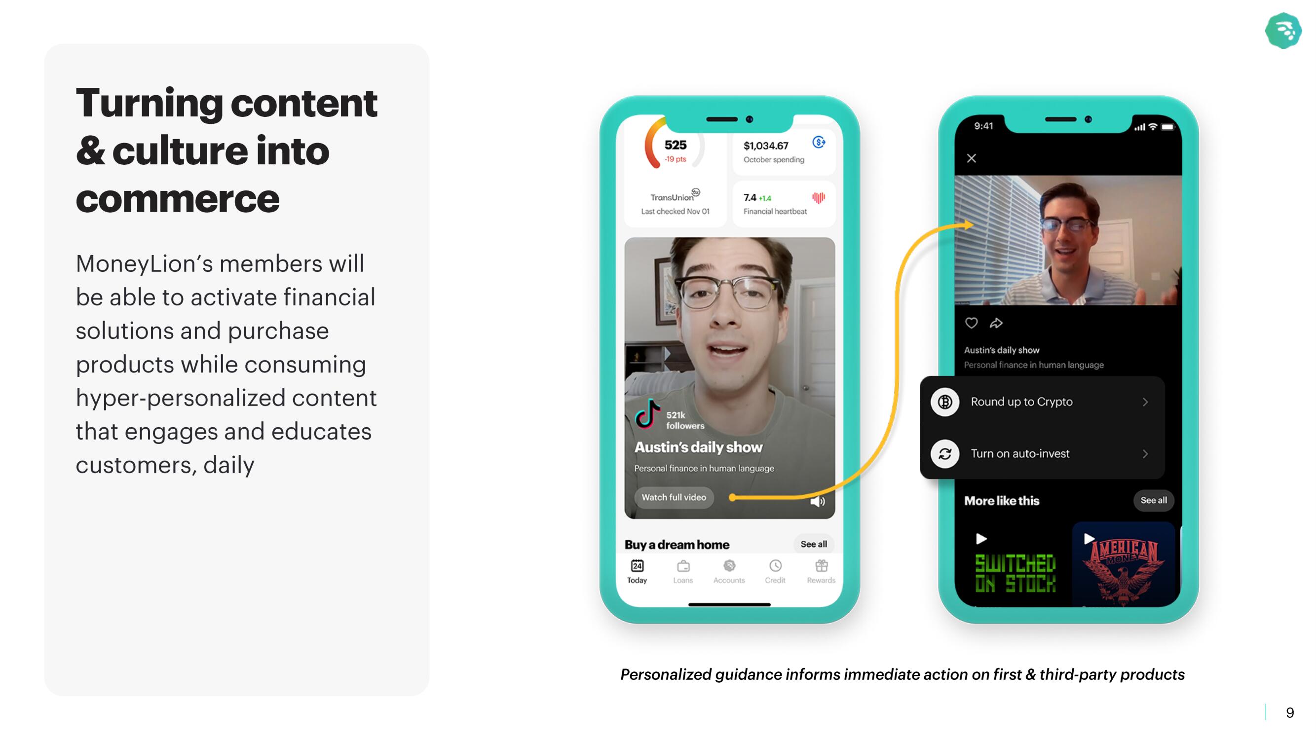
Task: Select the auto-invest toggle icon
Action: 945,452
